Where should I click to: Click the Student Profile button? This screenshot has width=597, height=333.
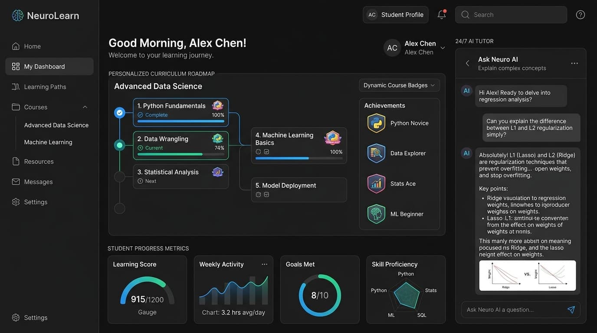coord(396,15)
